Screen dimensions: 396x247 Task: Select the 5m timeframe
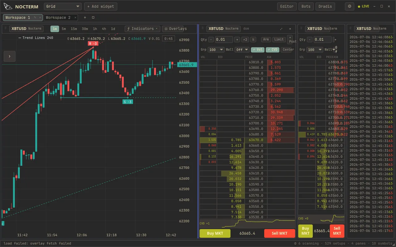coord(64,29)
